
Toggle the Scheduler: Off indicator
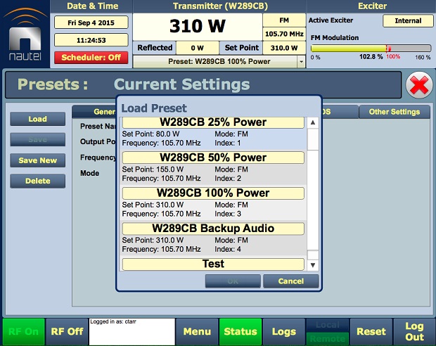[x=91, y=58]
